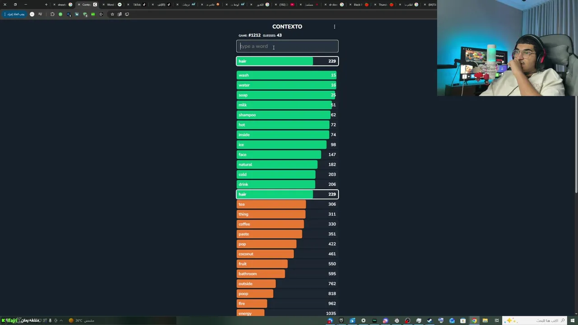Click the 'soap' guess row
The width and height of the screenshot is (578, 325).
coord(287,95)
